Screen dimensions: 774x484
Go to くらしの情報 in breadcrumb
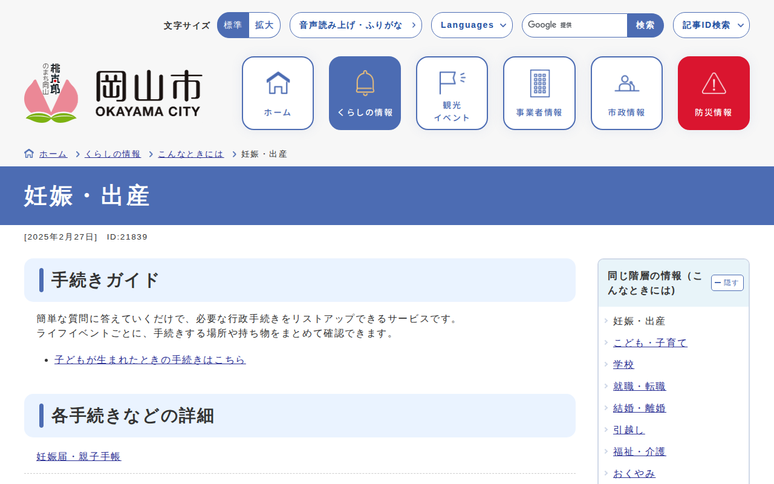(112, 154)
